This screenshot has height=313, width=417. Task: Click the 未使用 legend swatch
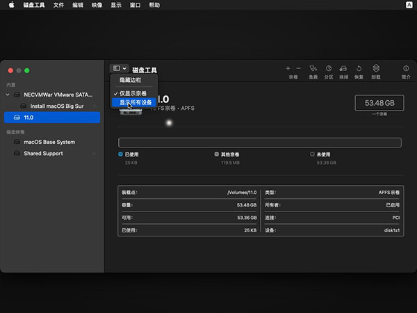312,154
